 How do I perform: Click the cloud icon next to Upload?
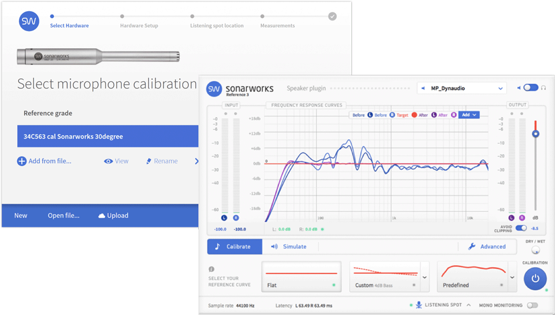click(x=102, y=216)
